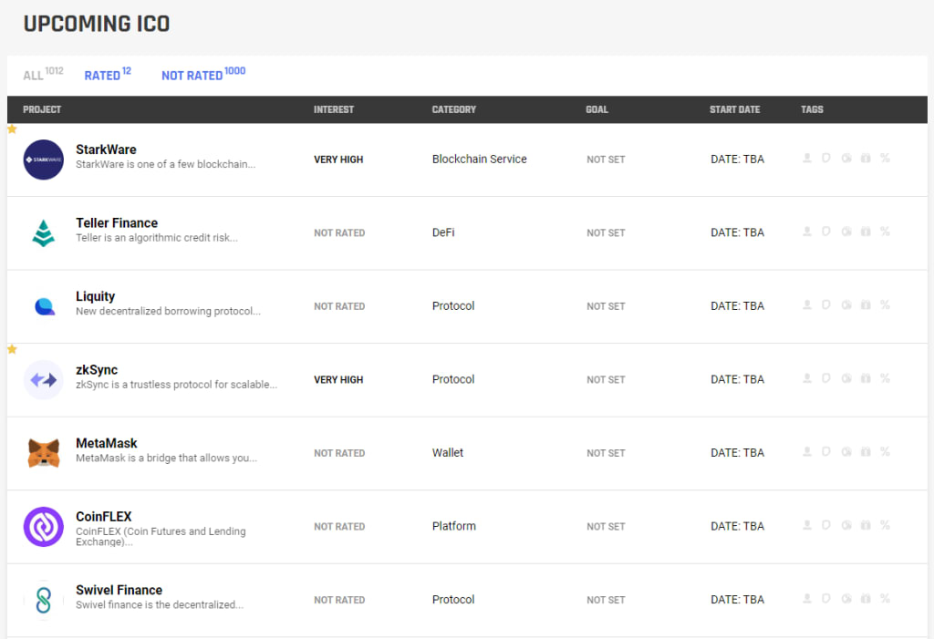Viewport: 934px width, 639px height.
Task: Click the description "New decentralized borrowing protocol..."
Action: coord(168,311)
